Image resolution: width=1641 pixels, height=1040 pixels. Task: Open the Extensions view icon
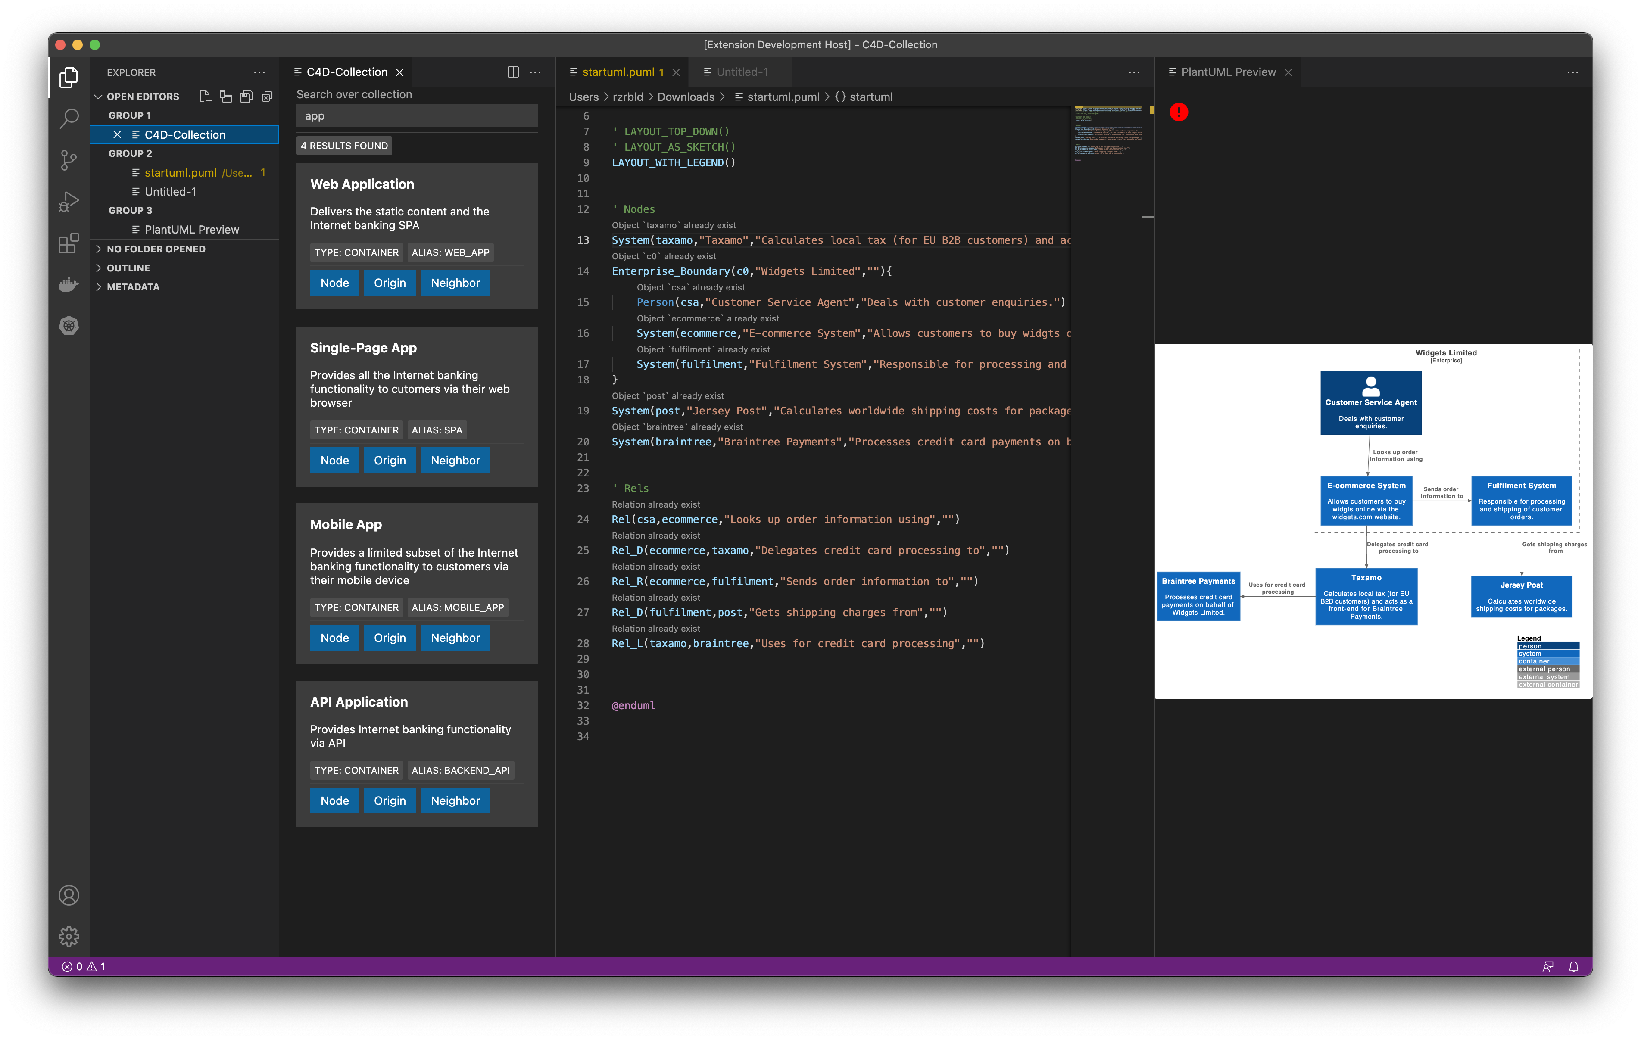coord(69,243)
